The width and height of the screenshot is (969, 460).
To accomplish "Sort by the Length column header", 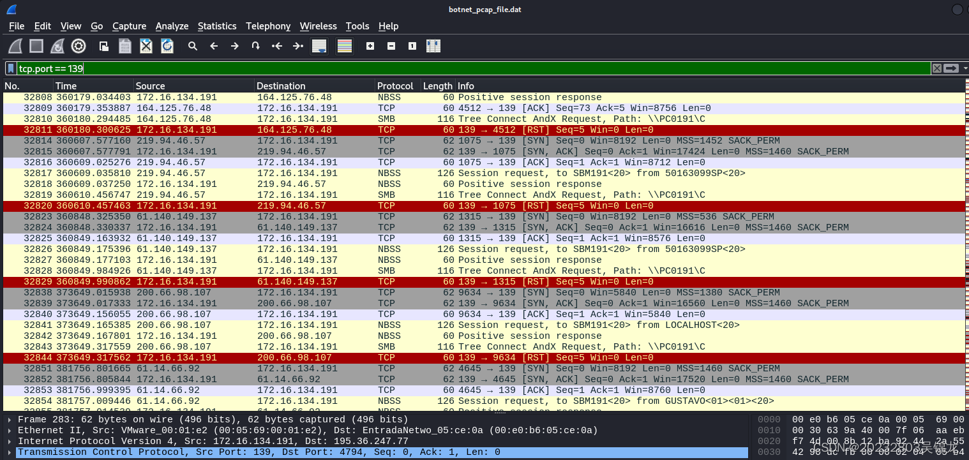I will (438, 86).
